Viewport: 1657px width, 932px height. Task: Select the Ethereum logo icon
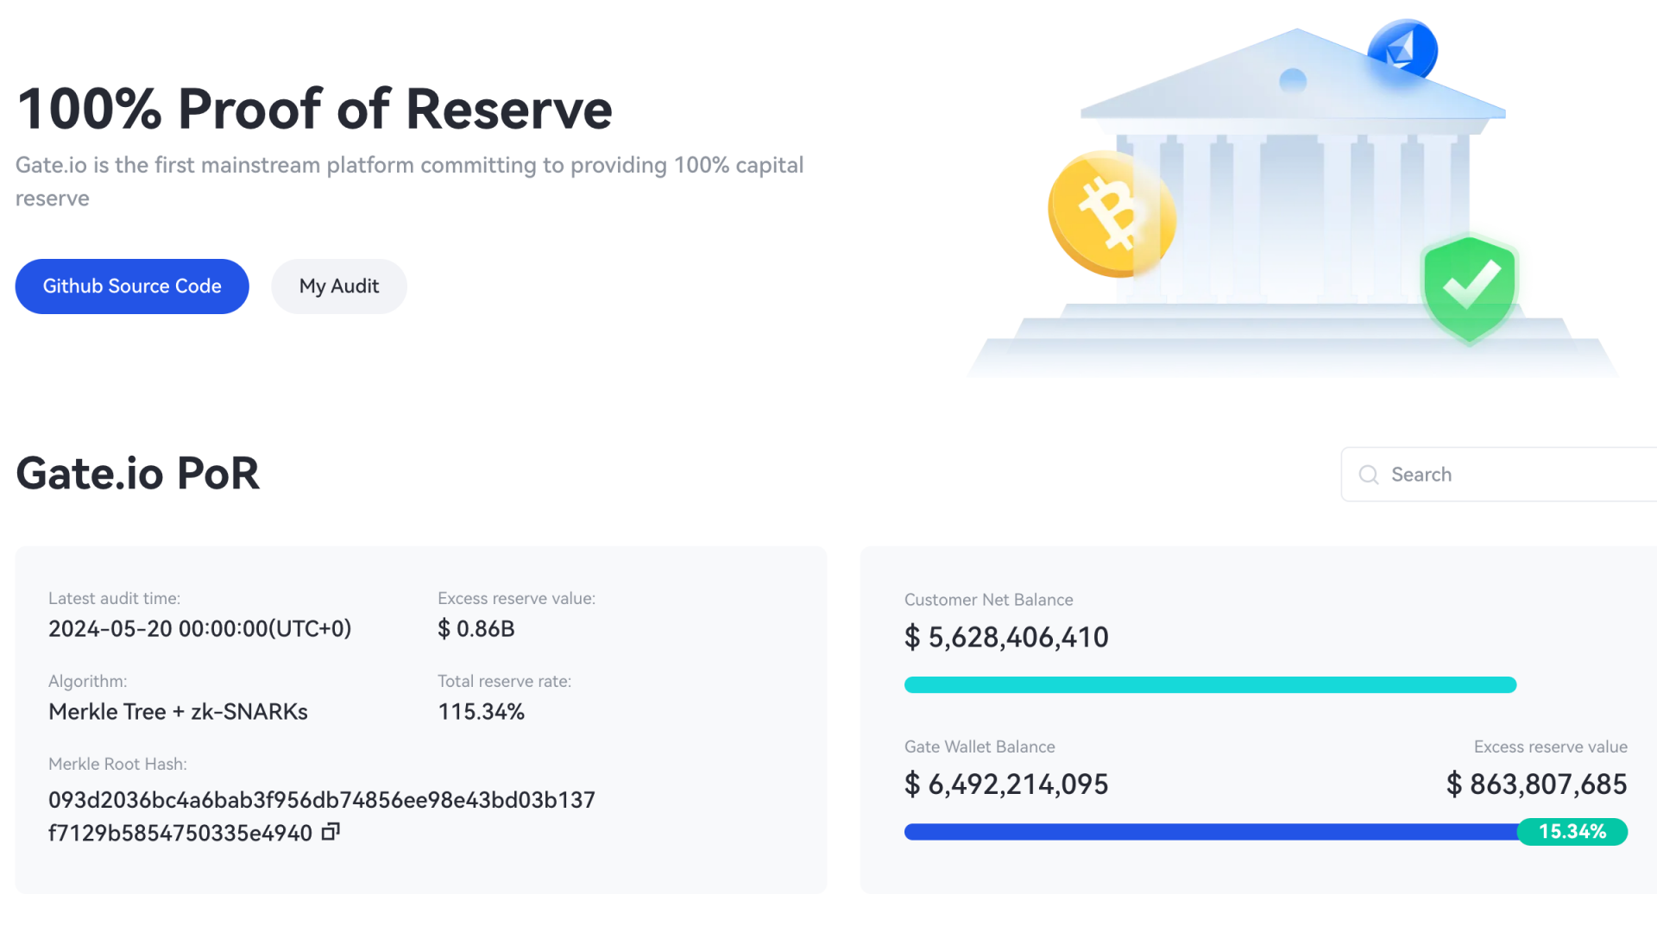[1402, 52]
